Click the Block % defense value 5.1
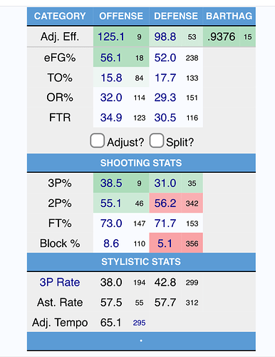 [165, 243]
